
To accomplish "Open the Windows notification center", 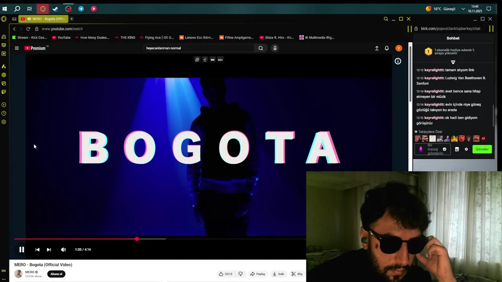I will 489,9.
